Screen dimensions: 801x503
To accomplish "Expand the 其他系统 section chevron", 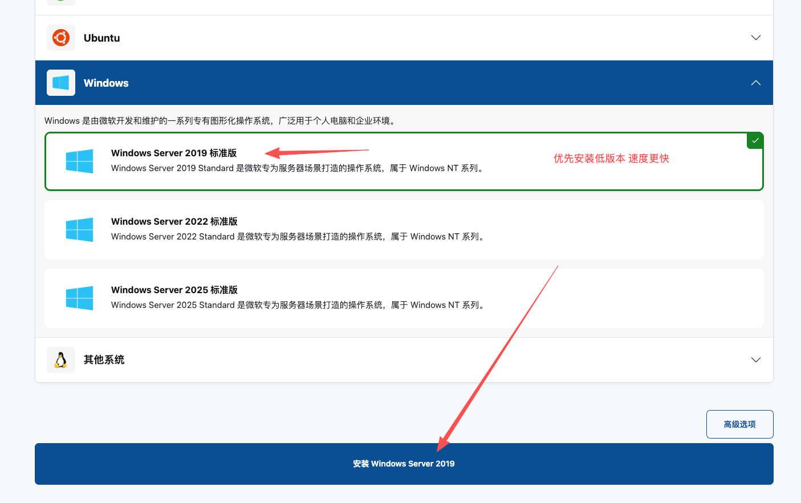I will (756, 360).
